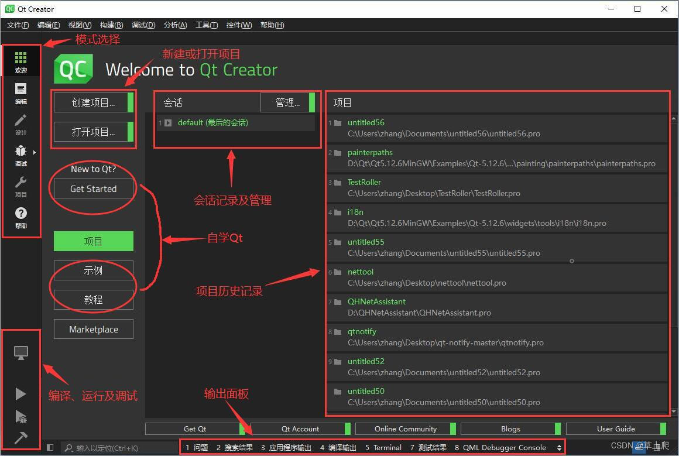The width and height of the screenshot is (679, 456).
Task: Build the project with the hammer icon
Action: tap(21, 438)
